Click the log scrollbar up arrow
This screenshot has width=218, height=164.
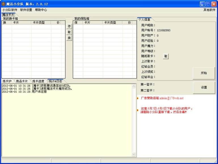click(x=134, y=86)
